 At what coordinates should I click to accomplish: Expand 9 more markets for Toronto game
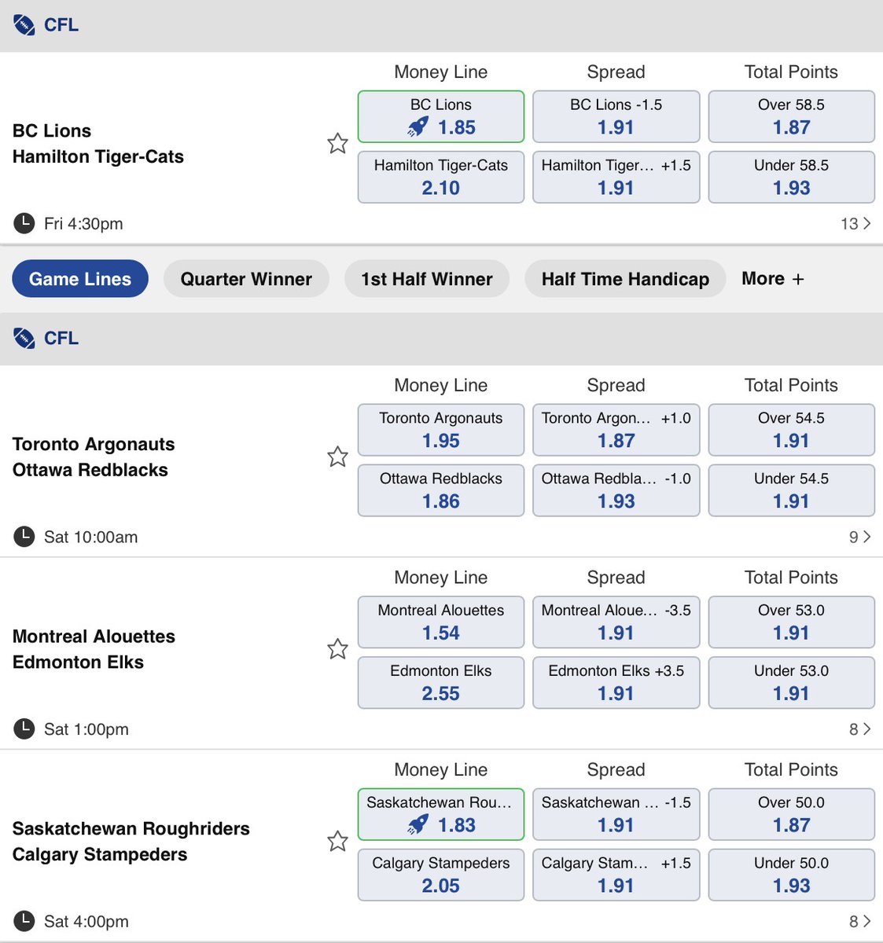coord(859,537)
